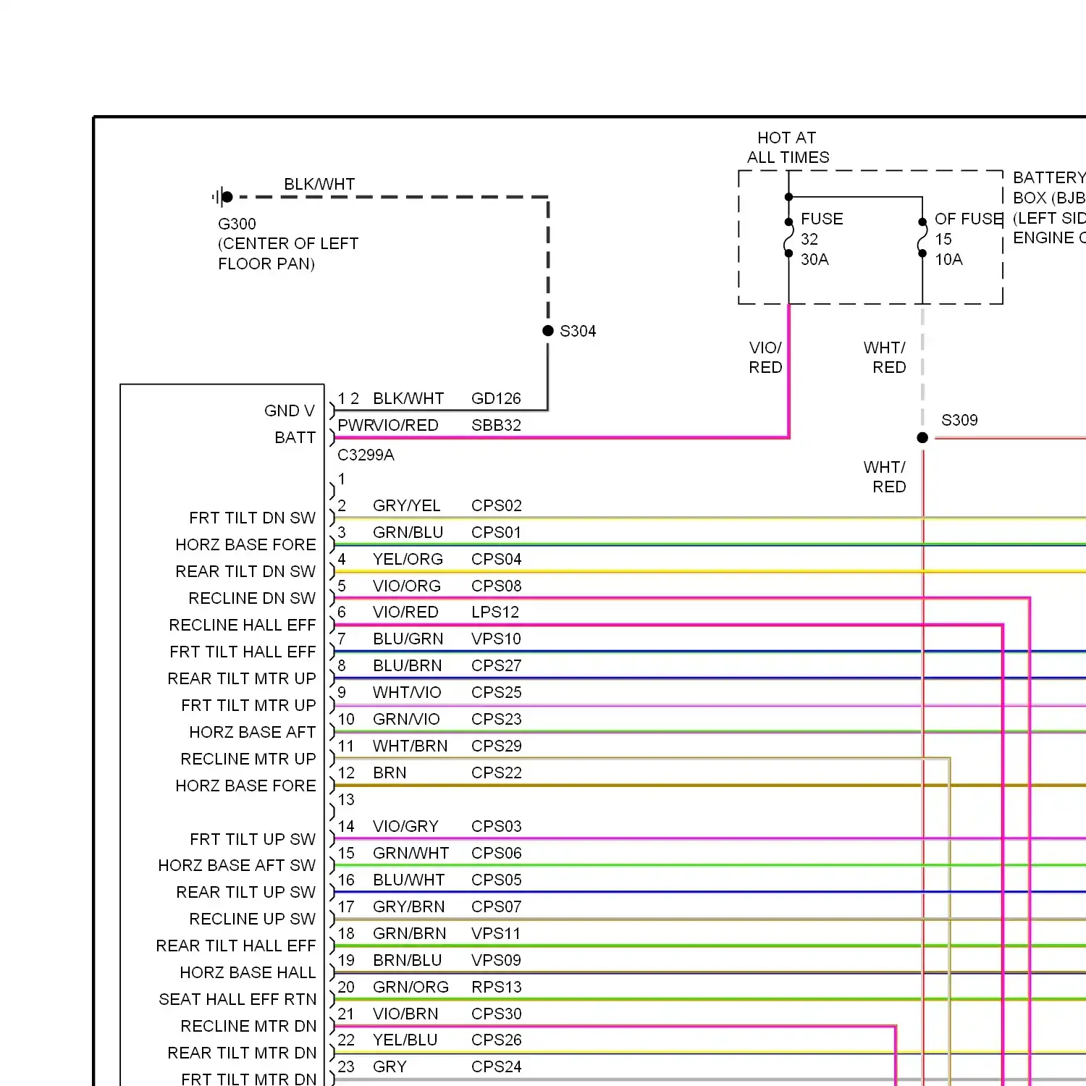Screen dimensions: 1086x1086
Task: Select the BLU/WHT wire label
Action: point(408,880)
